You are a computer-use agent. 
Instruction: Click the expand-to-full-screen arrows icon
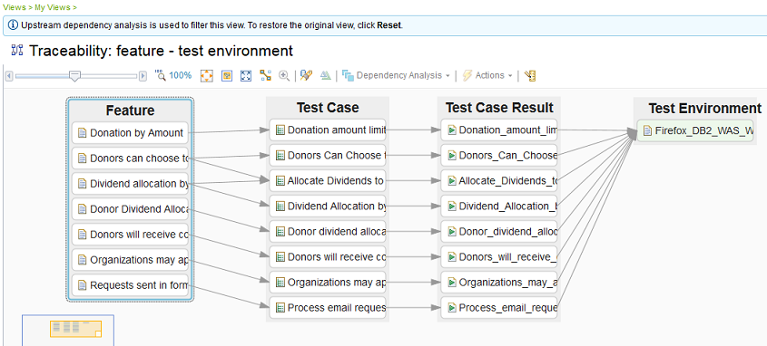click(x=246, y=76)
